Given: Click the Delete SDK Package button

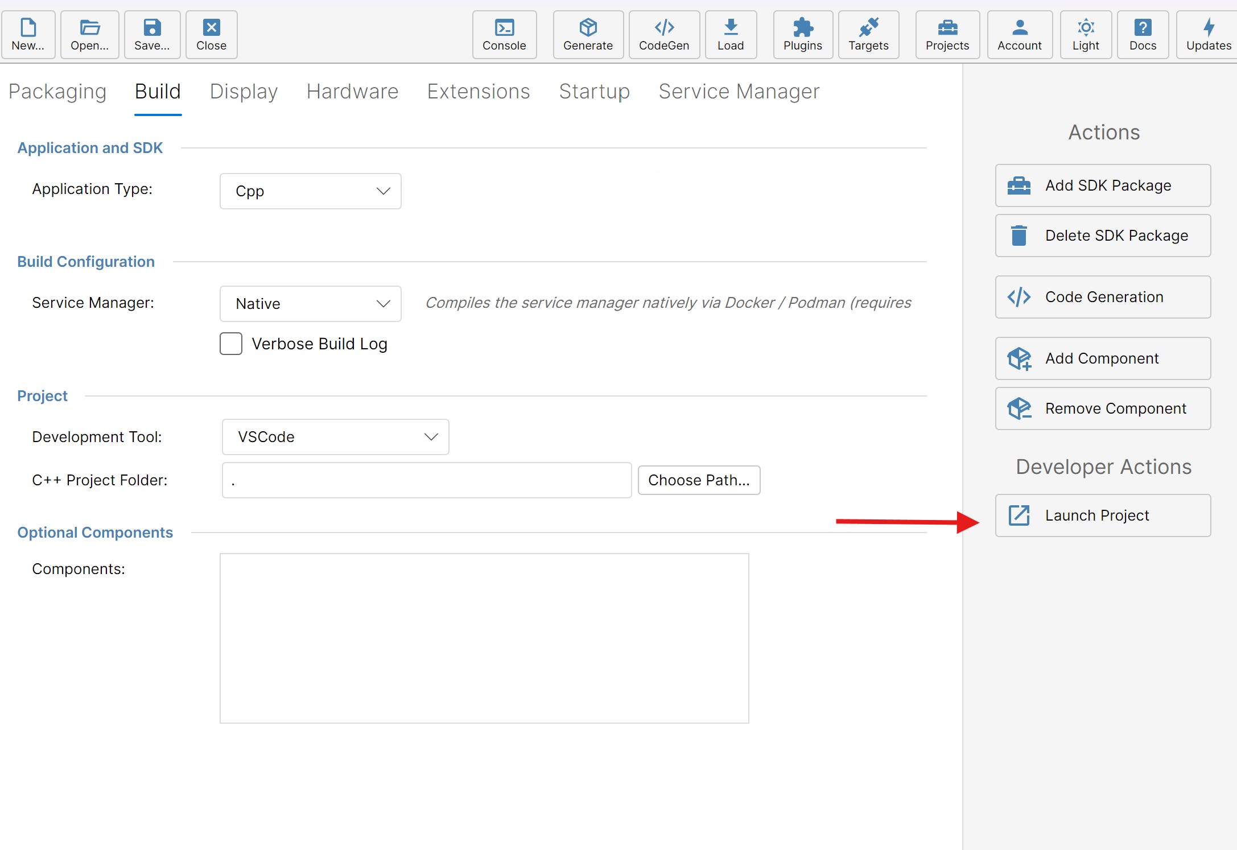Looking at the screenshot, I should click(x=1103, y=236).
